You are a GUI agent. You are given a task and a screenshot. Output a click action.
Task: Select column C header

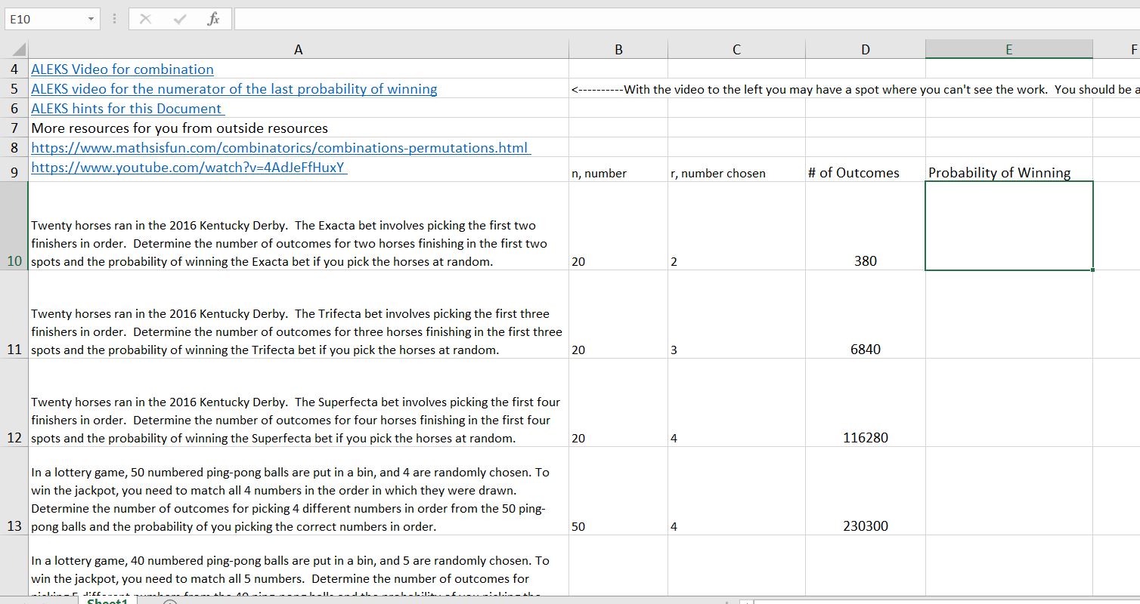(736, 50)
